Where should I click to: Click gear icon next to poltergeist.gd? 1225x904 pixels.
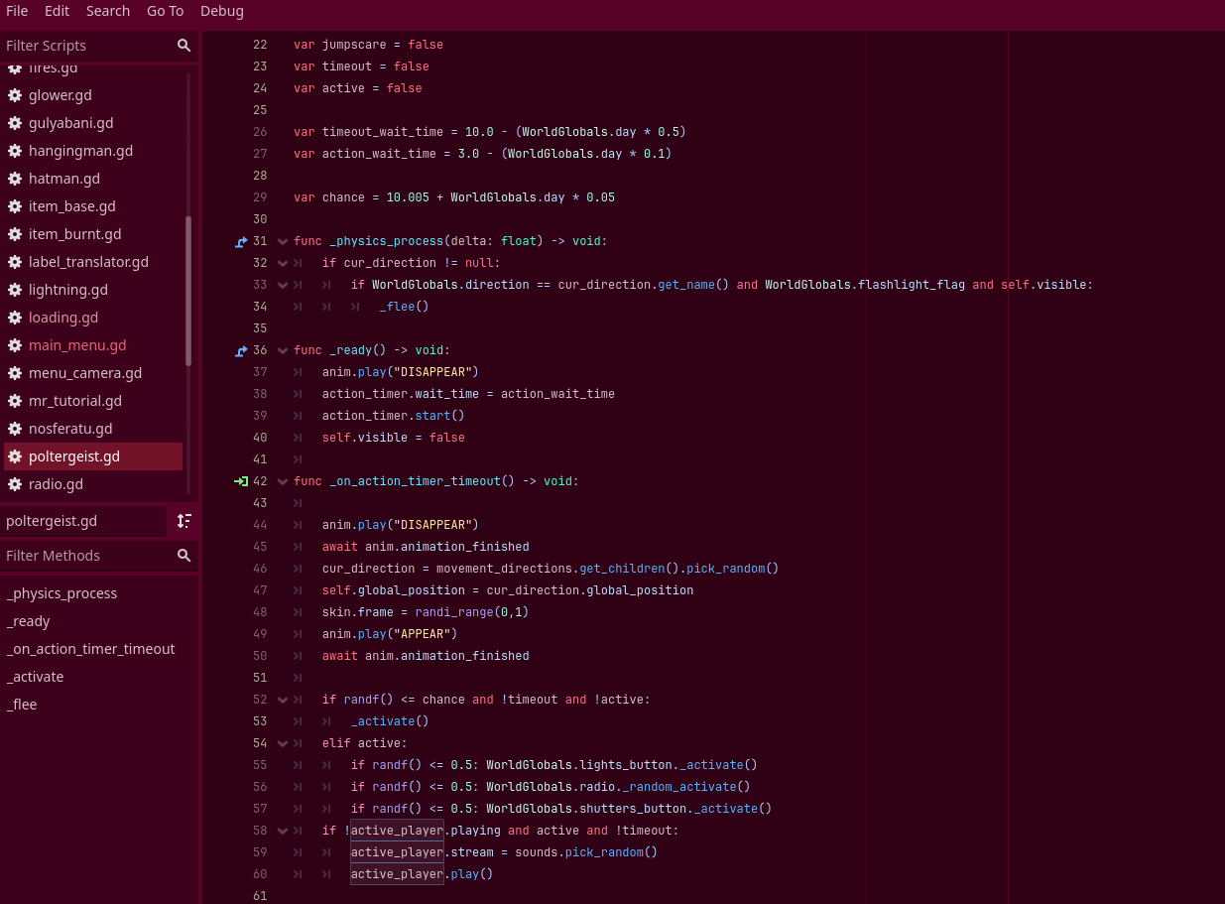[x=15, y=456]
